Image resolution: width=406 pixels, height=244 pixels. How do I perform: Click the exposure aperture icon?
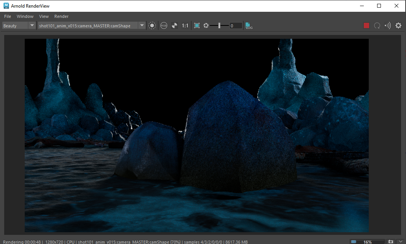(x=206, y=25)
